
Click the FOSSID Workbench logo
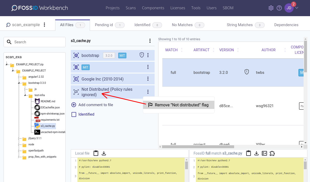[40, 8]
